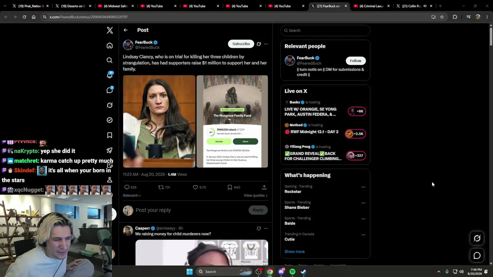Open the Musgrove Family Fund image
The height and width of the screenshot is (277, 493).
coord(232,122)
